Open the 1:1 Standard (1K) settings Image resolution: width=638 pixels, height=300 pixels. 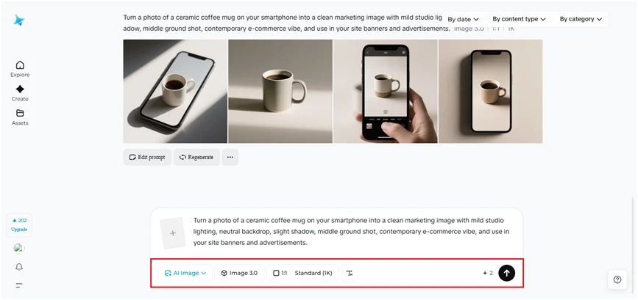point(302,273)
